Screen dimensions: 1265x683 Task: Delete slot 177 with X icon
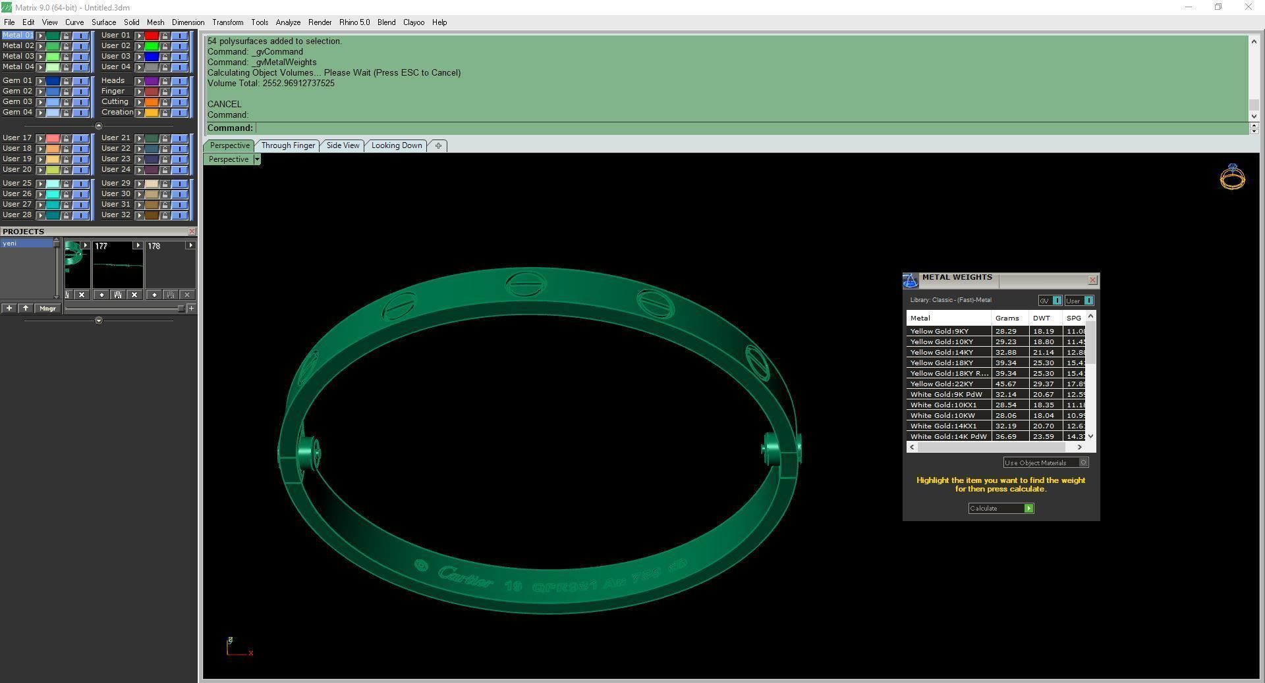pos(134,295)
